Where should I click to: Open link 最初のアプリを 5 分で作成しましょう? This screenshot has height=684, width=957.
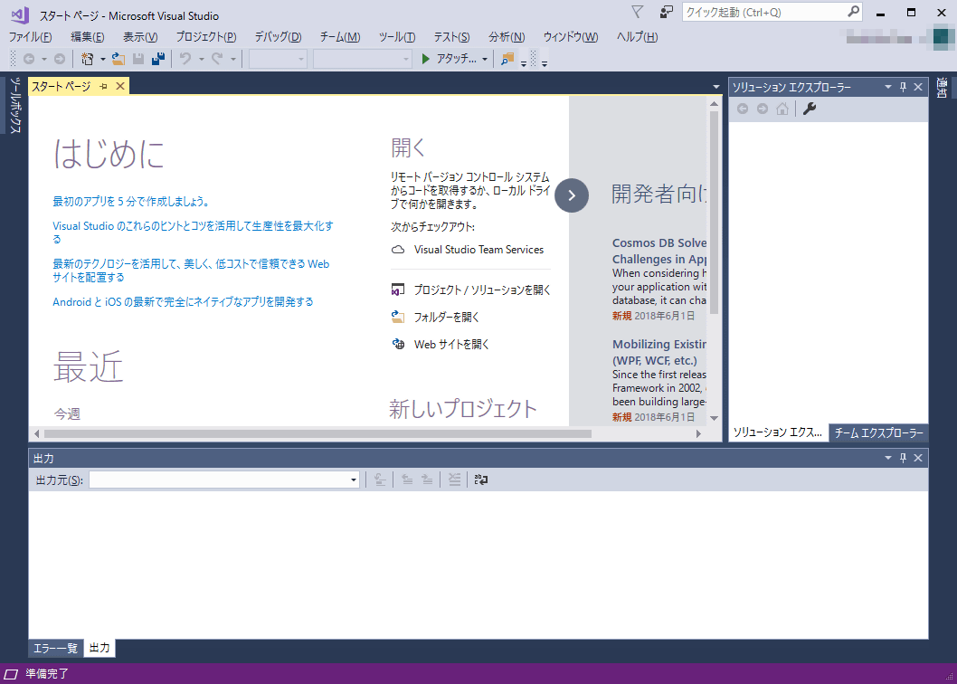[131, 202]
